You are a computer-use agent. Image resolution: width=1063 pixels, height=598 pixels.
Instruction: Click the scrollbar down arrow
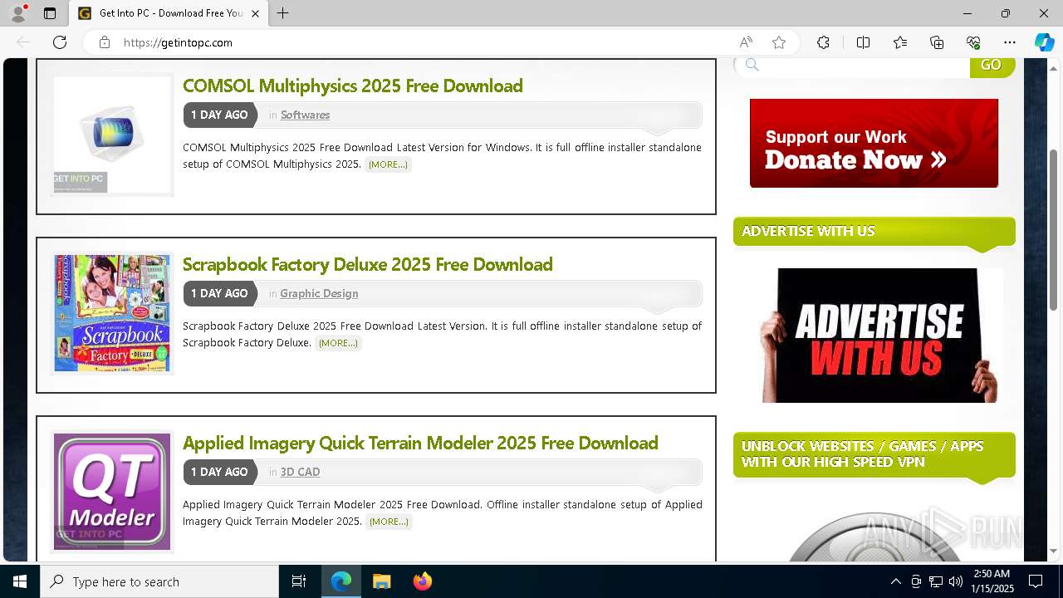pyautogui.click(x=1054, y=551)
